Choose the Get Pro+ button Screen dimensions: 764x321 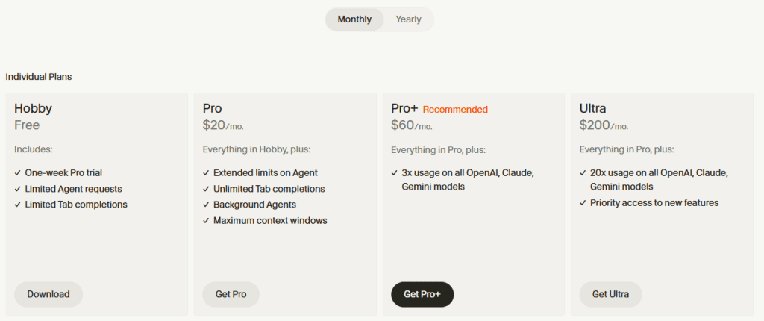(422, 294)
